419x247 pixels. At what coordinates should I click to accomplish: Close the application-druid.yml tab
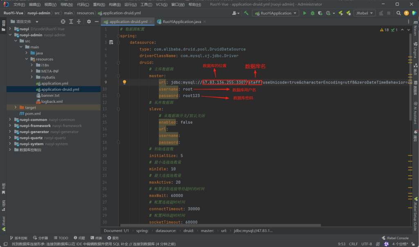point(151,22)
